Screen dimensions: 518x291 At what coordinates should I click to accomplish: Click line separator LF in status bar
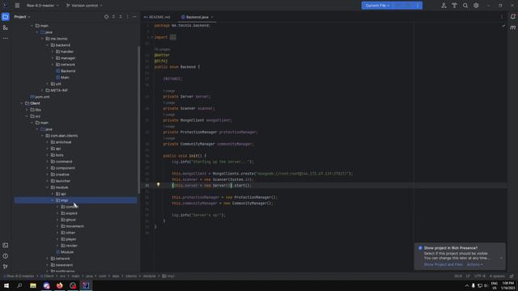(468, 276)
